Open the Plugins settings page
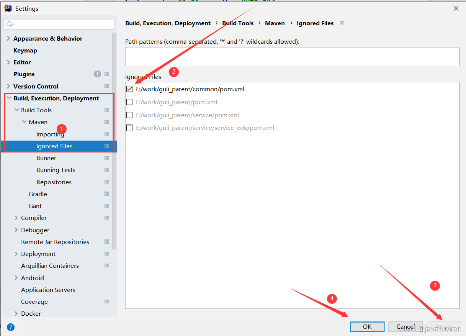This screenshot has width=466, height=336. point(24,74)
